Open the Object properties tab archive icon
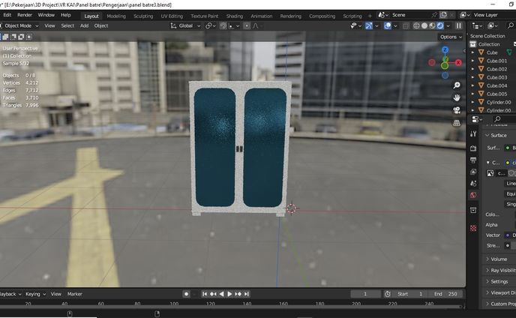 (473, 210)
